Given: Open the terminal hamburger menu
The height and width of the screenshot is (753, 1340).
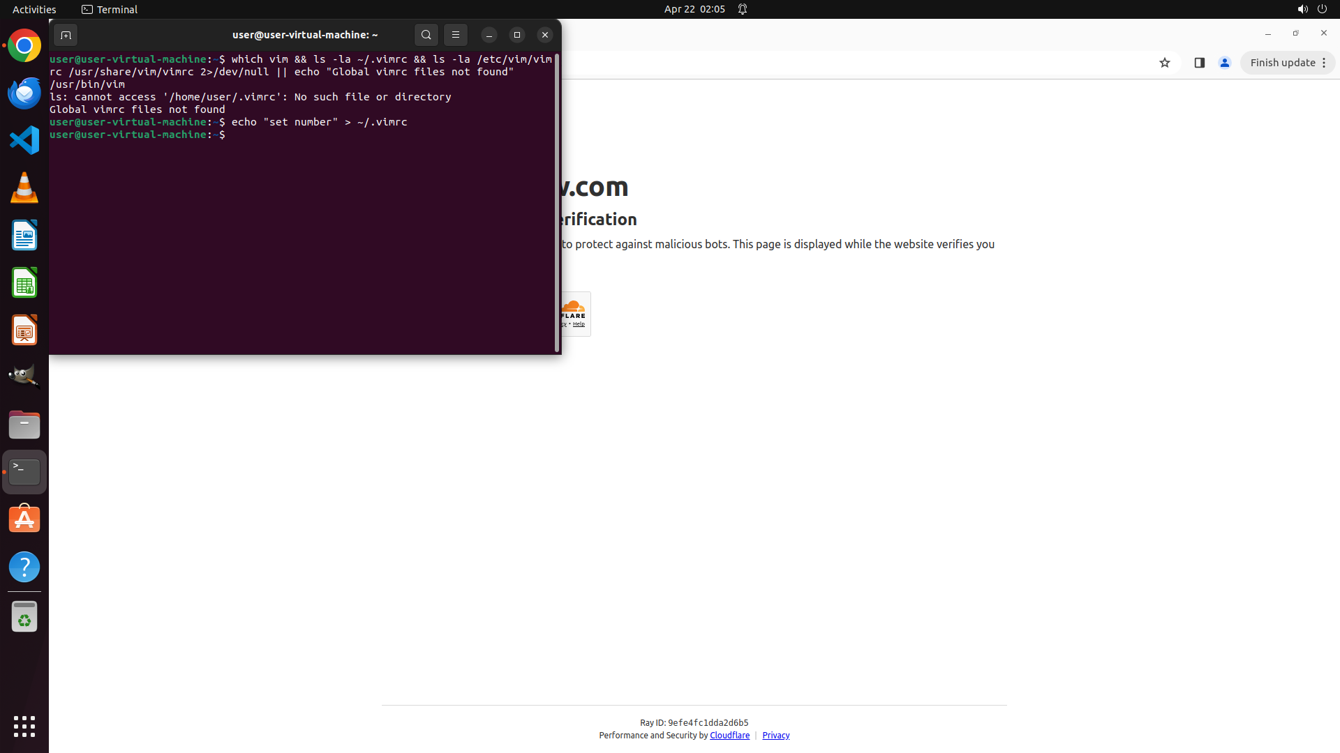Looking at the screenshot, I should coord(456,35).
